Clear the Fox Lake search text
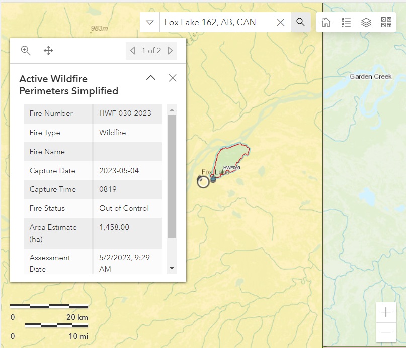This screenshot has height=348, width=406. [281, 22]
